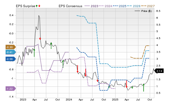Click the green up arrow in EPS Surprise legend
The height and width of the screenshot is (101, 170).
point(37,6)
